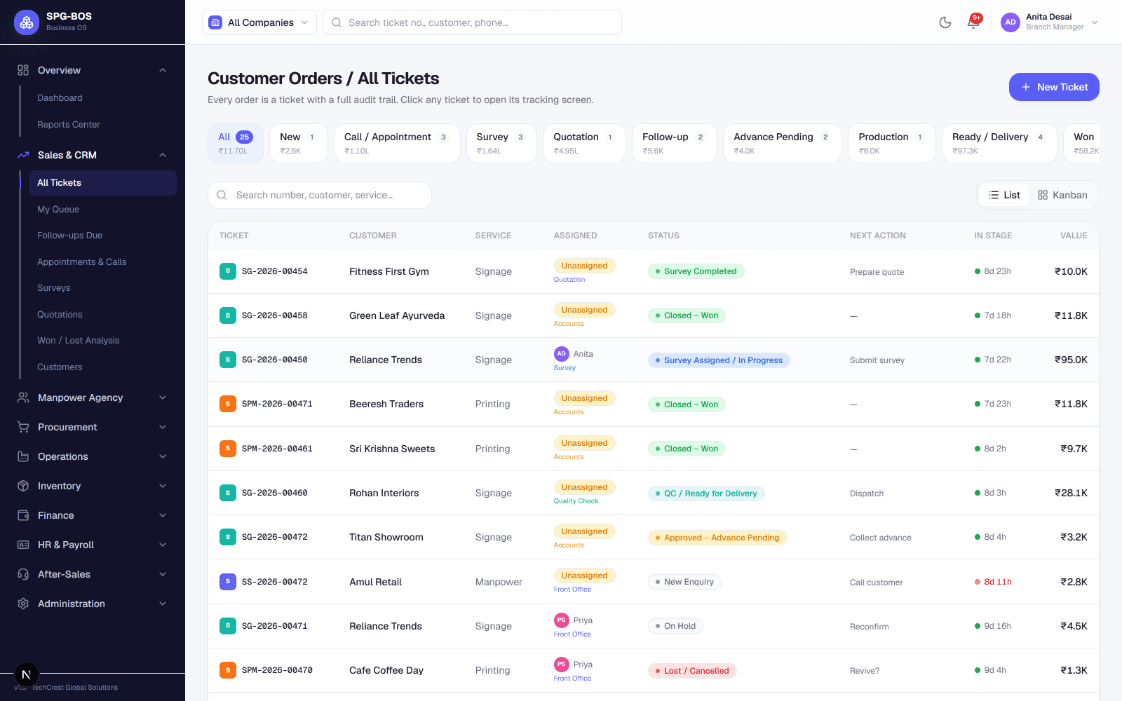Expand the Manpower Agency section

163,397
